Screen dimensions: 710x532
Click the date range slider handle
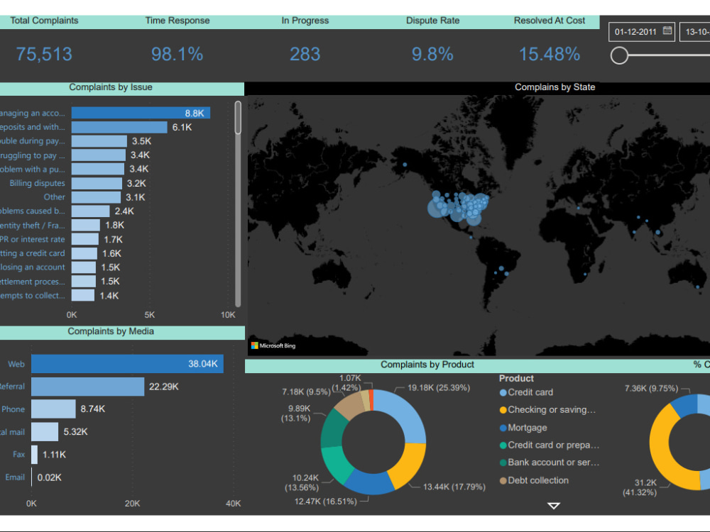point(618,55)
